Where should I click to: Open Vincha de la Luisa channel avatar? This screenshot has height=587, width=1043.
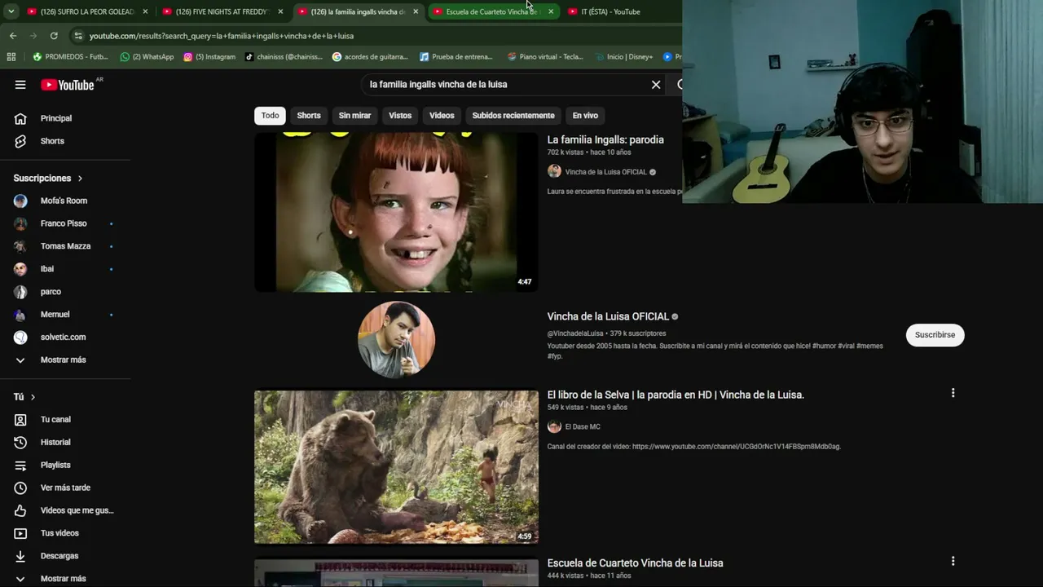tap(396, 340)
